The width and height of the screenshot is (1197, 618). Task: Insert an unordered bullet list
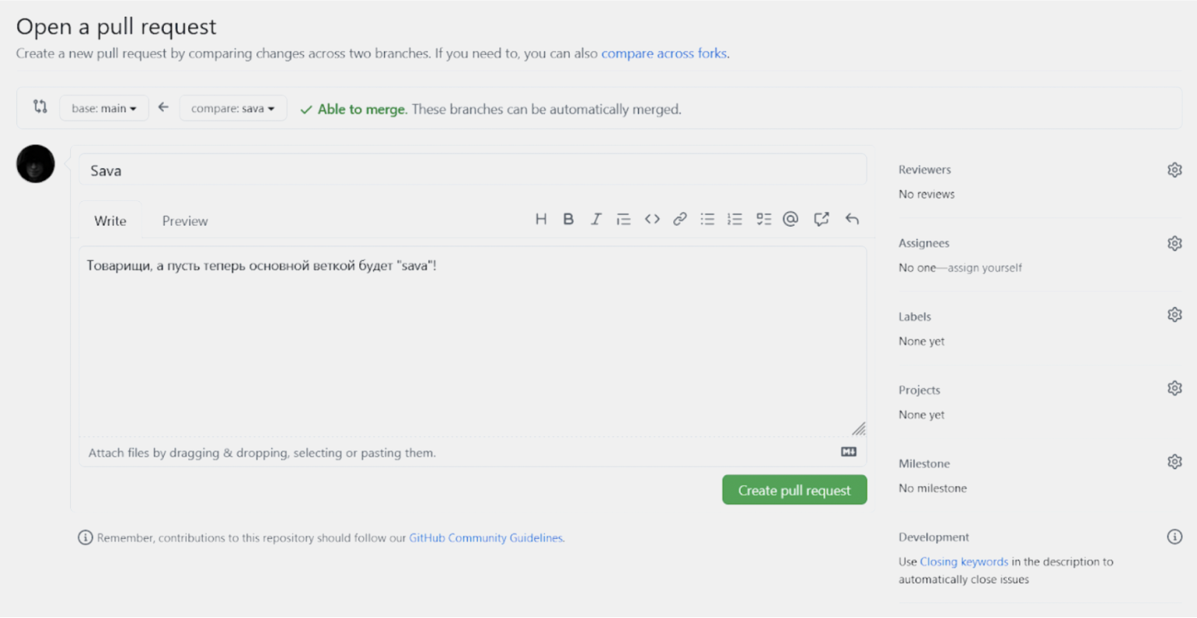coord(707,220)
